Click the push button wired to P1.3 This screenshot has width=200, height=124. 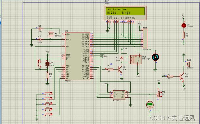click(47, 109)
